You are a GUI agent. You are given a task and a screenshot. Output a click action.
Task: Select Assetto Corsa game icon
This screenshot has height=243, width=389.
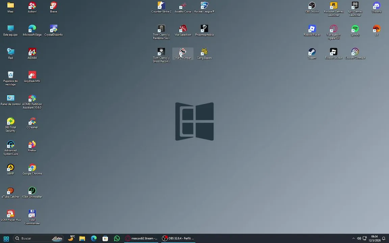point(183,7)
